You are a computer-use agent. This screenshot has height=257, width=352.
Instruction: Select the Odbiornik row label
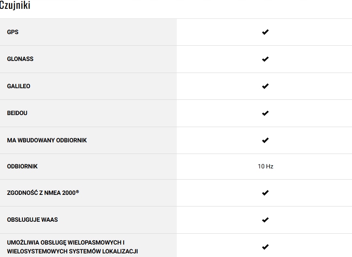click(22, 166)
